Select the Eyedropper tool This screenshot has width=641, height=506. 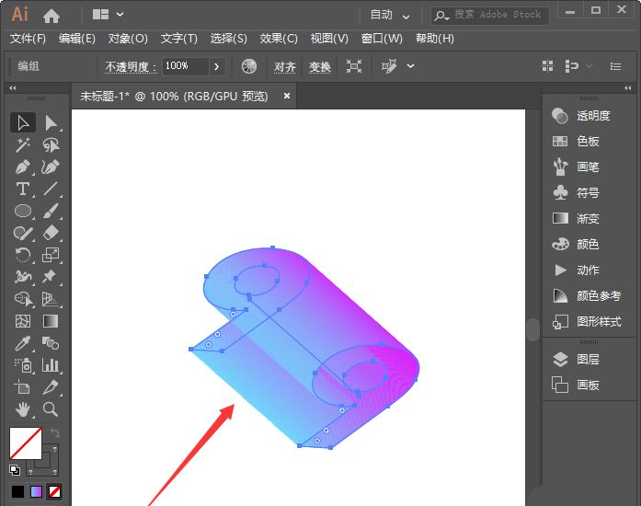[23, 343]
